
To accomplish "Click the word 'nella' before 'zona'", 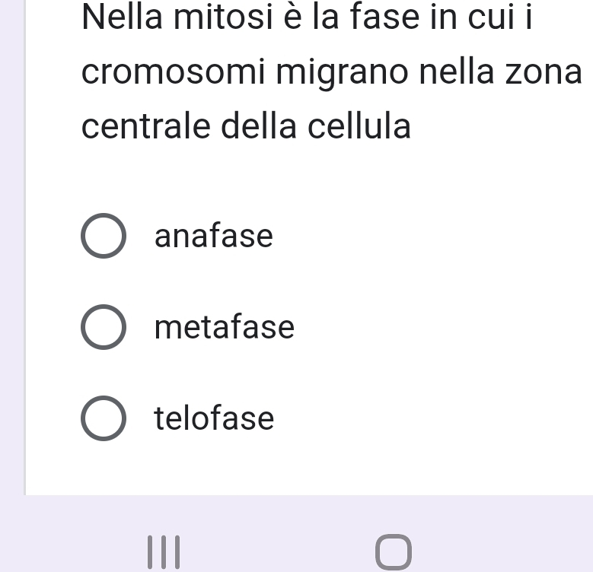I will click(x=453, y=73).
